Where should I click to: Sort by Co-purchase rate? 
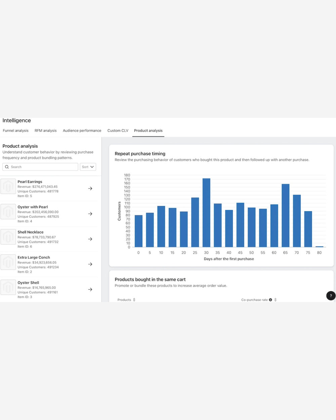275,300
